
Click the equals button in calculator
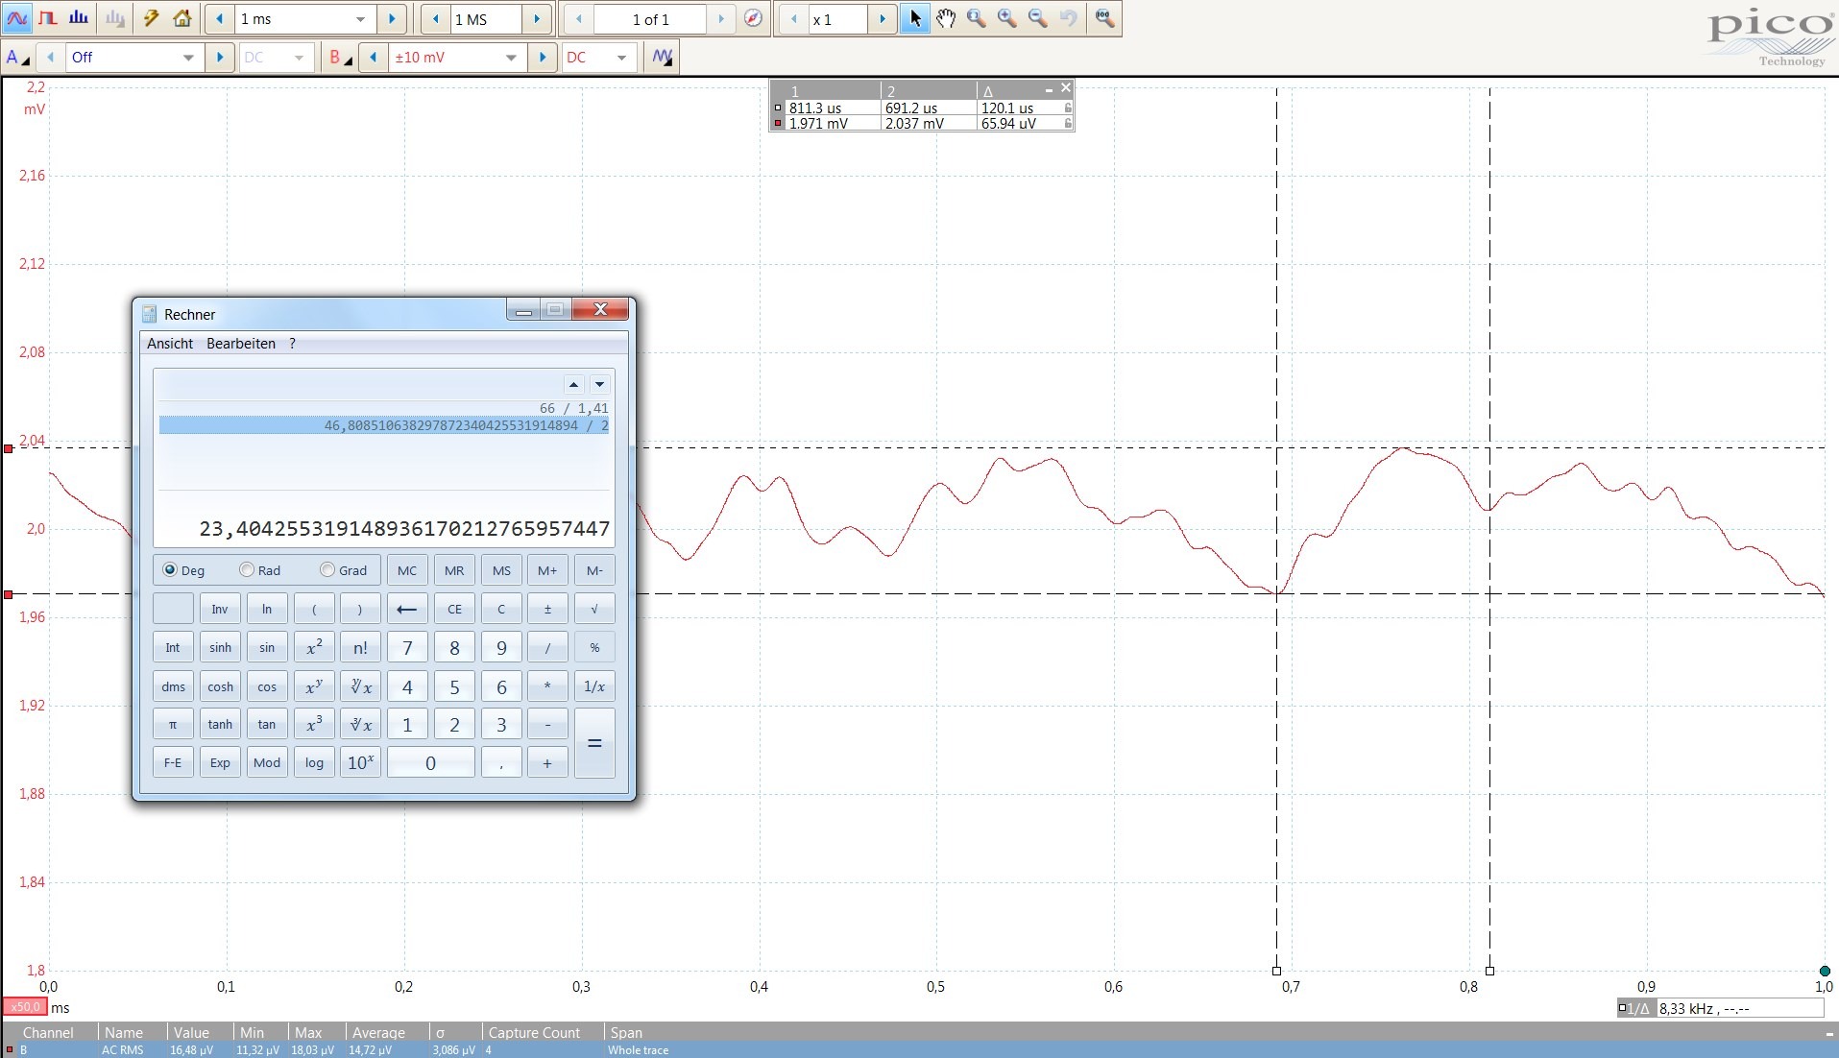(594, 743)
